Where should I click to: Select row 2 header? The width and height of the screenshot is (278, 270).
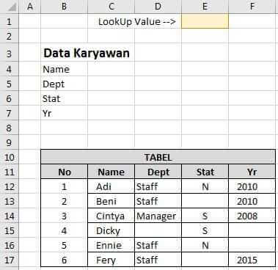pos(10,36)
